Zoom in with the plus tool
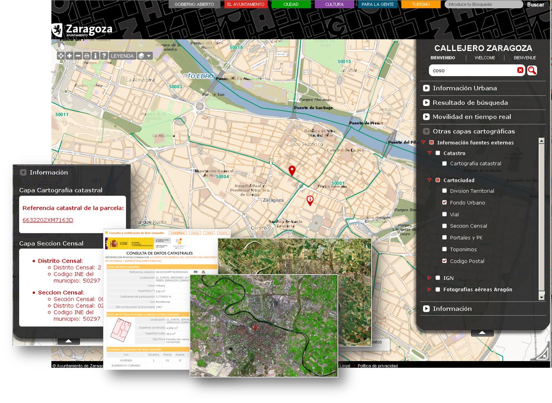The width and height of the screenshot is (552, 403). [69, 56]
